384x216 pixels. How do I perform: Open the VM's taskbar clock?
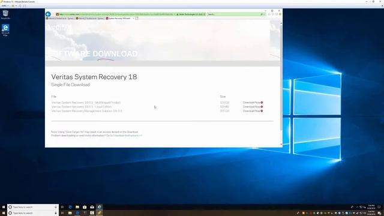pos(371,207)
